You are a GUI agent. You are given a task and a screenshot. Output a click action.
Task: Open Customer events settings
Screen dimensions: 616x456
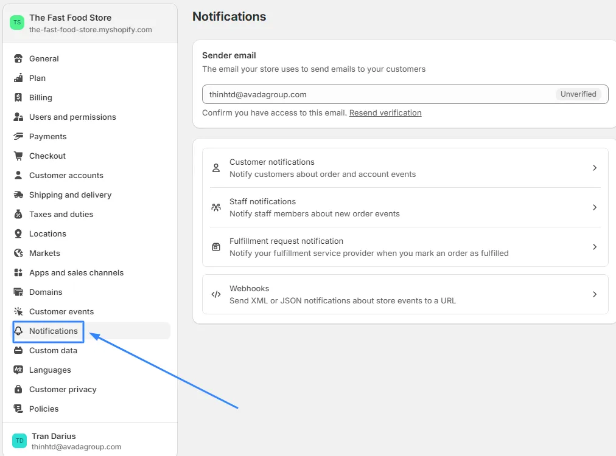point(61,311)
